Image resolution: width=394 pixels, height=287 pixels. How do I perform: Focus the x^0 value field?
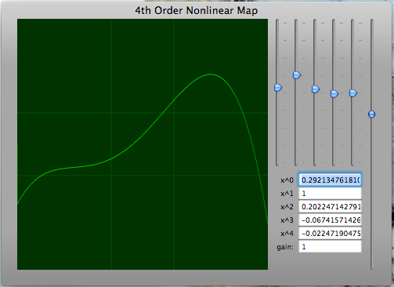coord(330,180)
